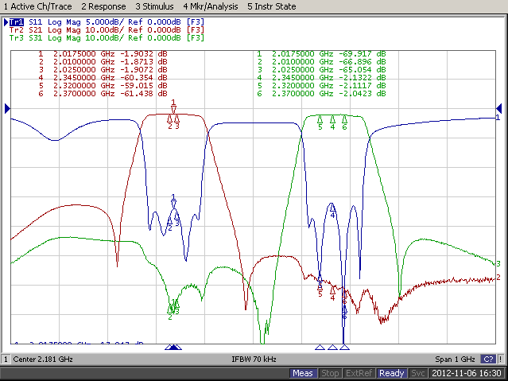The width and height of the screenshot is (508, 381).
Task: Select blue marker 4 on S11 trace
Action: pyautogui.click(x=332, y=210)
